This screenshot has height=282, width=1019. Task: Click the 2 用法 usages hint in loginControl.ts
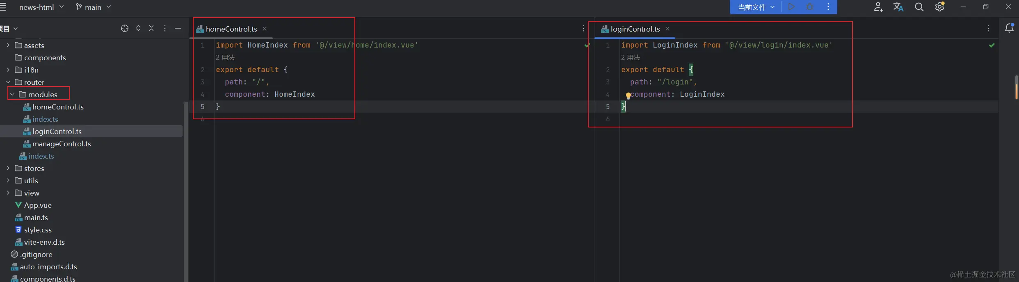tap(631, 57)
